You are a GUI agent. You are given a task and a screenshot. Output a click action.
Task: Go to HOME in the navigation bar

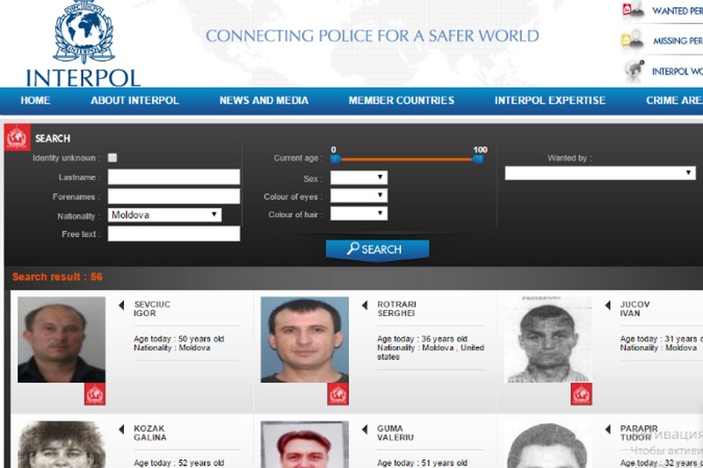coord(35,100)
